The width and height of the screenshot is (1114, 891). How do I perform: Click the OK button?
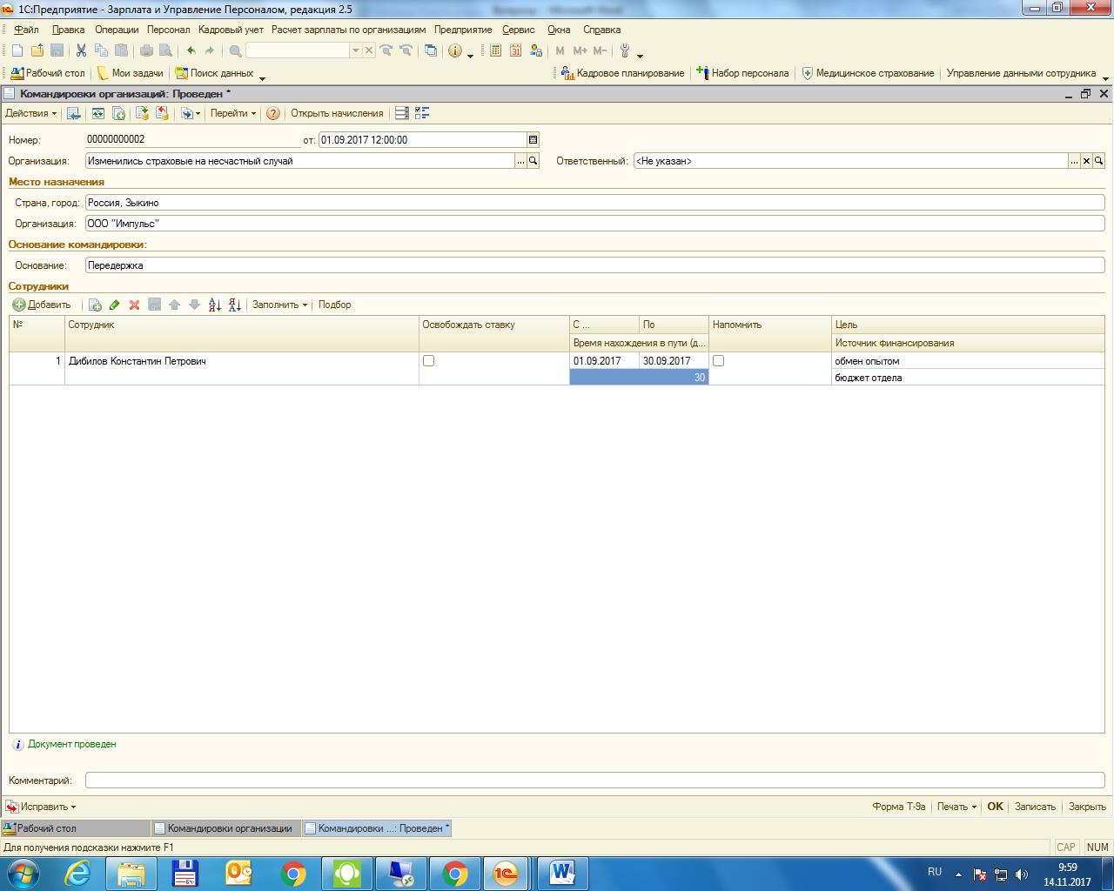pyautogui.click(x=995, y=807)
